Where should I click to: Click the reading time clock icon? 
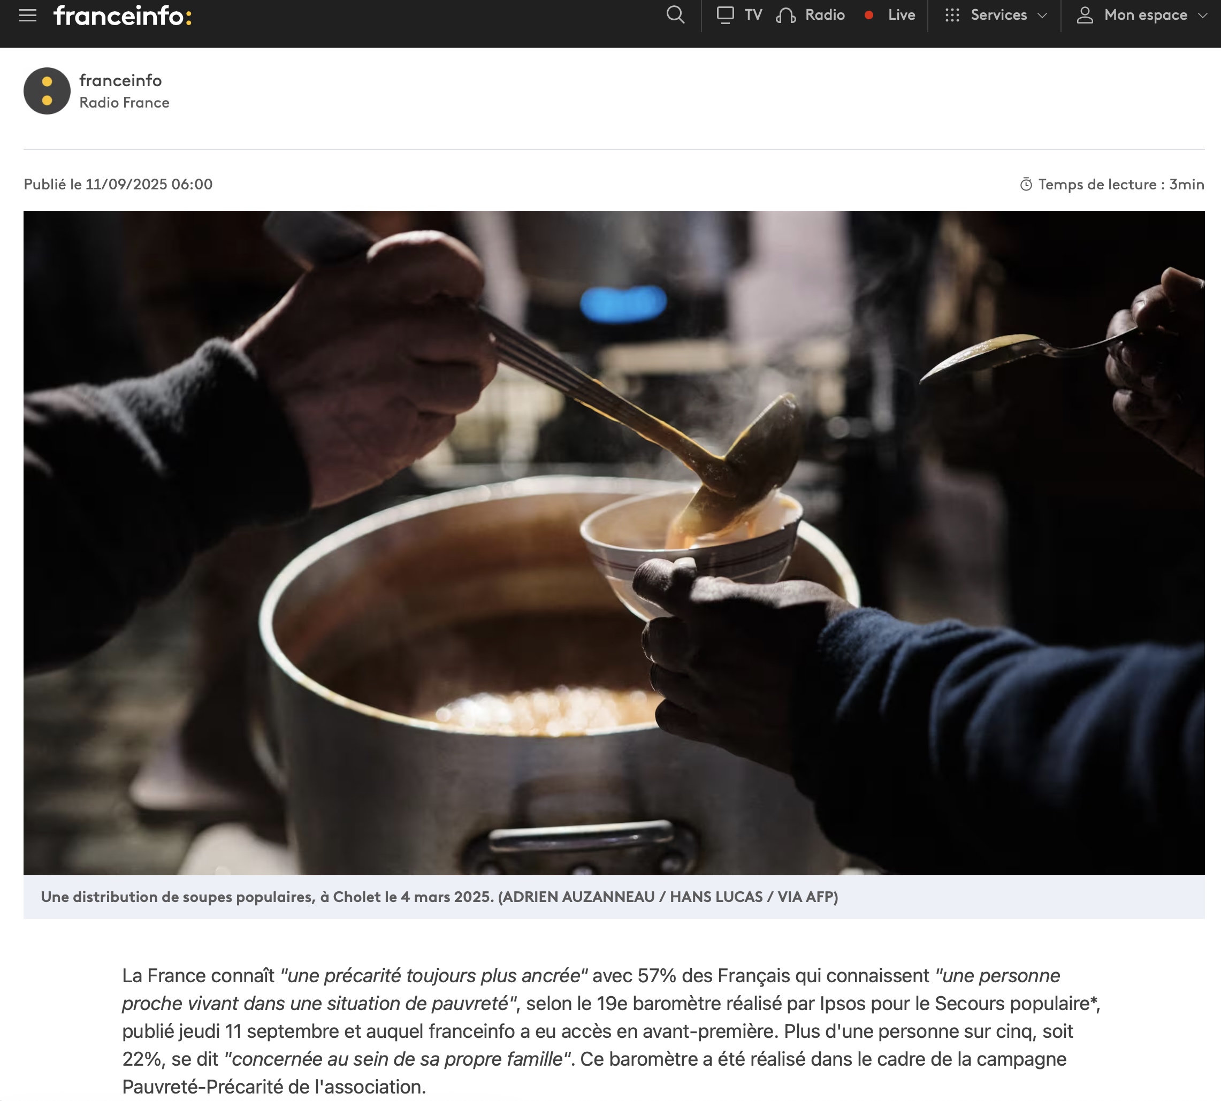coord(1026,185)
